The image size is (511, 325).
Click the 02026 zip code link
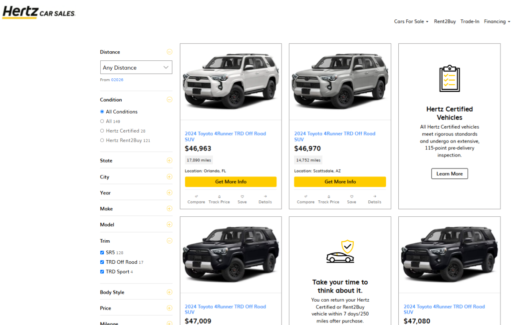116,79
